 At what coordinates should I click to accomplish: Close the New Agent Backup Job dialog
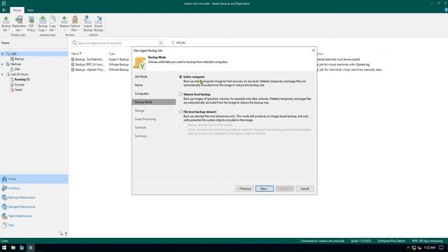click(314, 50)
